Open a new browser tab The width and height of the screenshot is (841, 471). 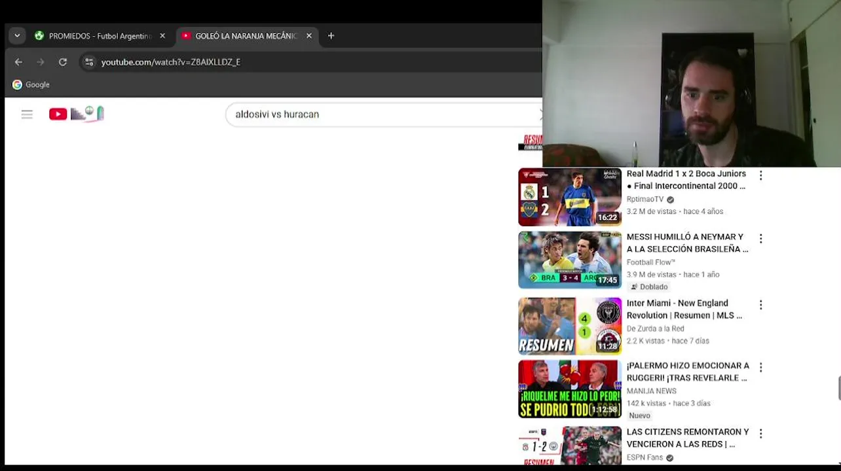(331, 36)
